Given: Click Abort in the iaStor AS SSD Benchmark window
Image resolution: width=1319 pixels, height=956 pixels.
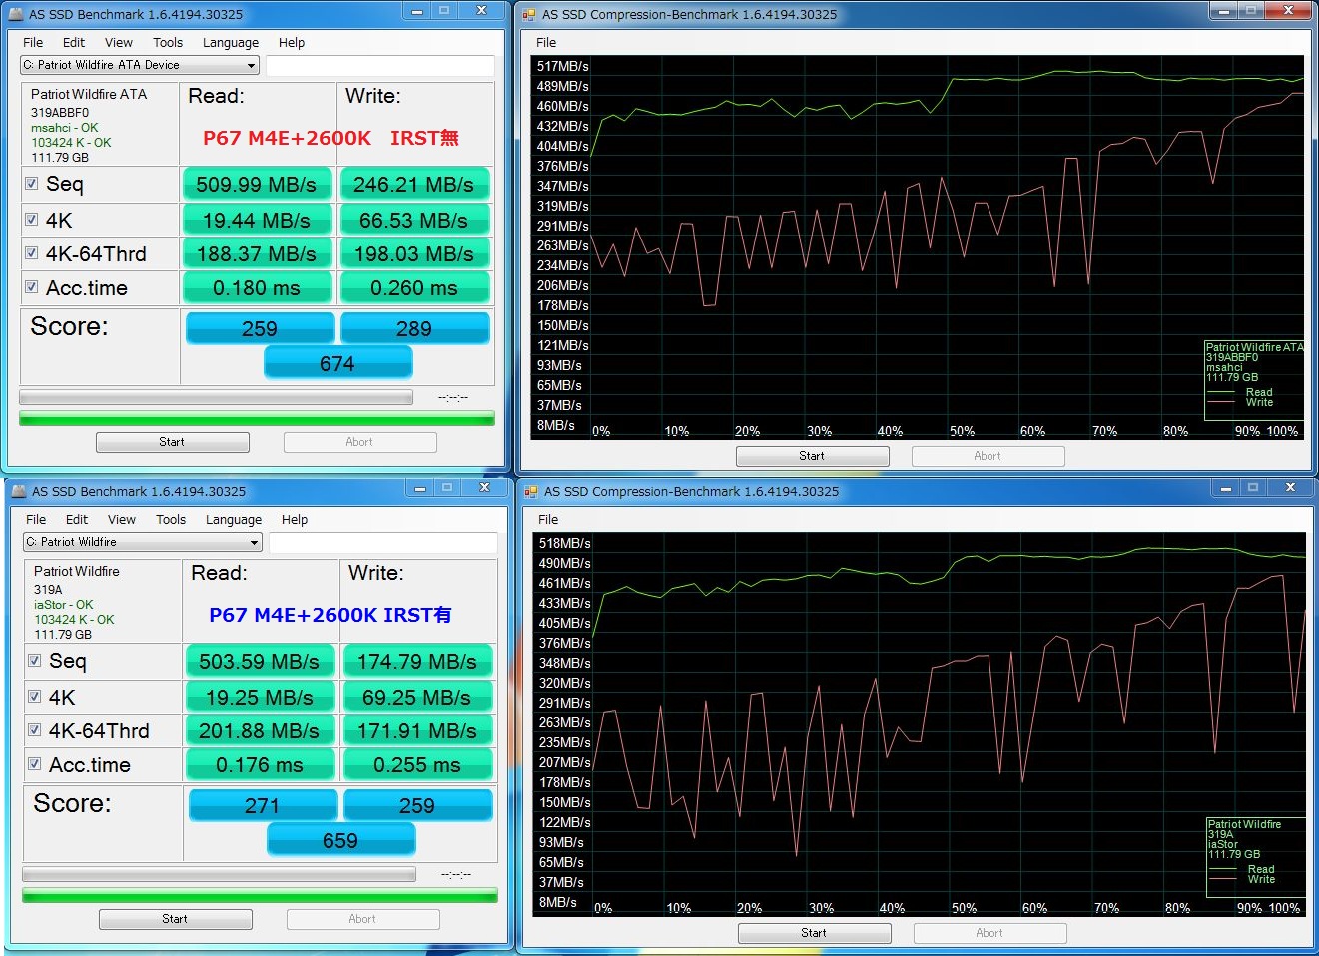Looking at the screenshot, I should click(363, 919).
